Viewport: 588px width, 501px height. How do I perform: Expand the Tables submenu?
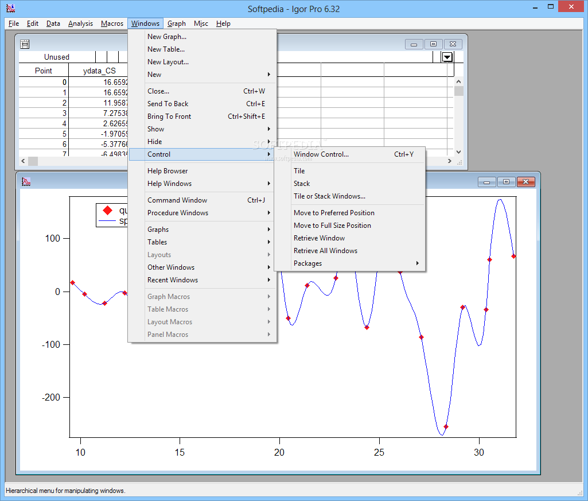tap(203, 242)
